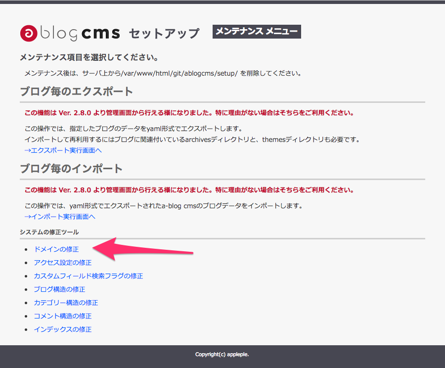This screenshot has width=445, height=368.
Task: Click the "blog cms" logo text
Action: click(x=79, y=33)
